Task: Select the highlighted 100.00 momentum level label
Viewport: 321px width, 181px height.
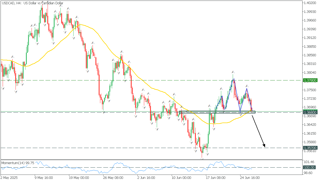Action: (309, 167)
